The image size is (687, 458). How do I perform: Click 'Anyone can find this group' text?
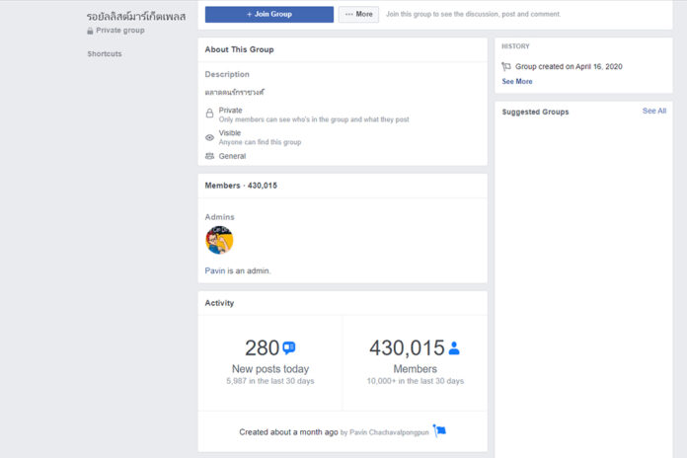260,142
